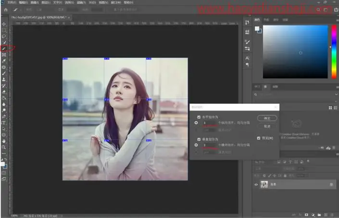Switch Libraries panel to list view
This screenshot has height=218, width=339.
click(336, 108)
